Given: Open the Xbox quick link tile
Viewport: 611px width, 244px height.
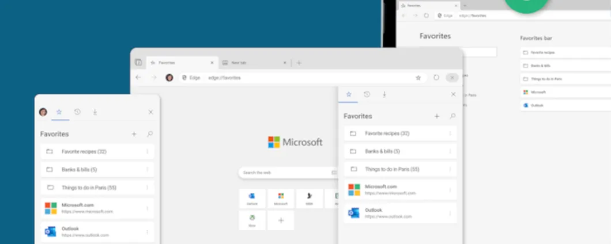Looking at the screenshot, I should (x=252, y=220).
